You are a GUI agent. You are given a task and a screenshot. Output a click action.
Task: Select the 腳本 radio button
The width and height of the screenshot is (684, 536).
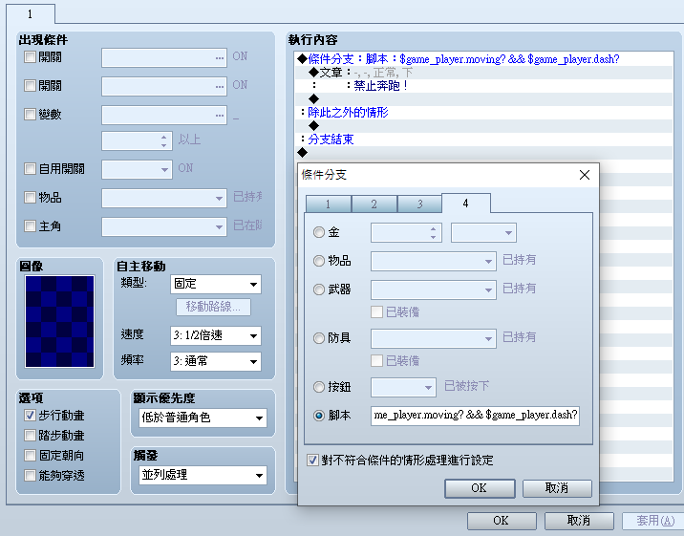click(319, 416)
